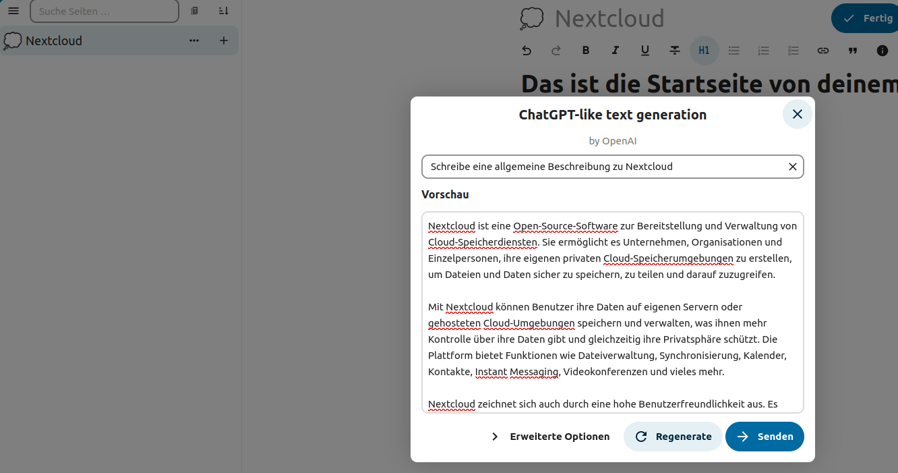Viewport: 898px width, 473px height.
Task: Open the Nextcloud page three-dot menu
Action: pyautogui.click(x=194, y=40)
